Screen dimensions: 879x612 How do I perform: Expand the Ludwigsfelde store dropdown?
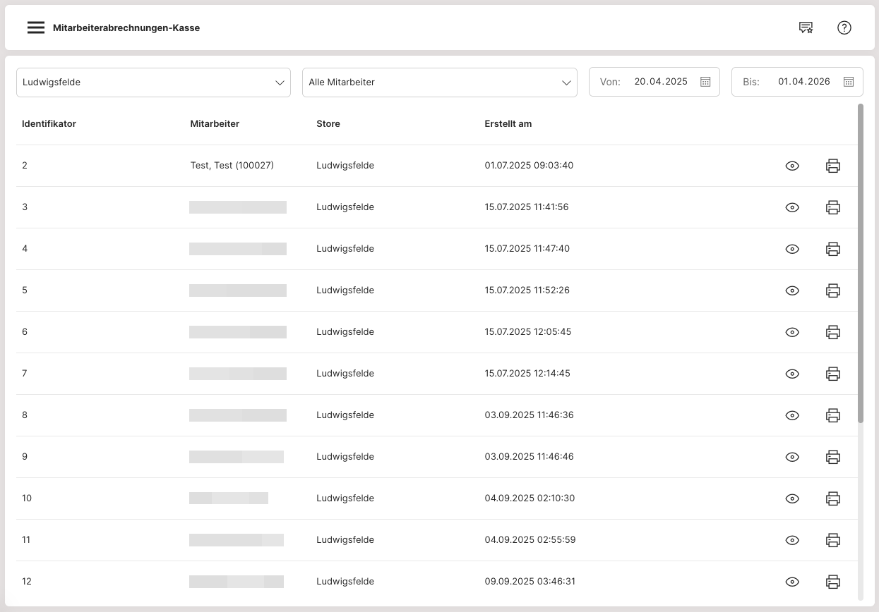[153, 82]
